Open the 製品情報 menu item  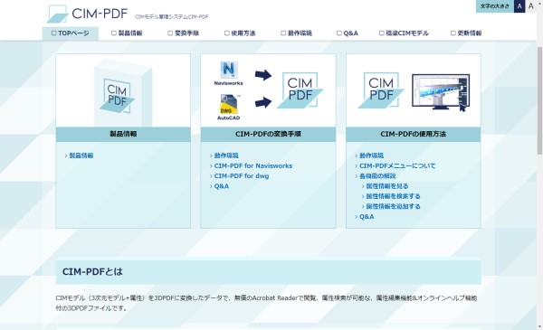[127, 33]
